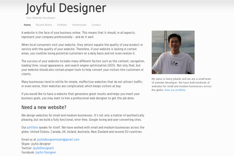Click the 'Need a new website?' heading

(x=44, y=107)
